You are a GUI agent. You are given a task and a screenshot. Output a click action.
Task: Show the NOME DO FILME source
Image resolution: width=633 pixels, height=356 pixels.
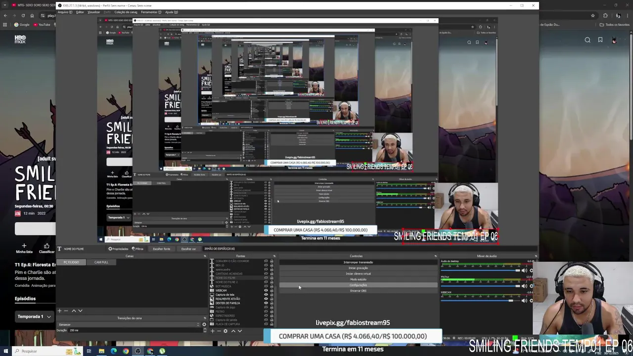pyautogui.click(x=266, y=278)
